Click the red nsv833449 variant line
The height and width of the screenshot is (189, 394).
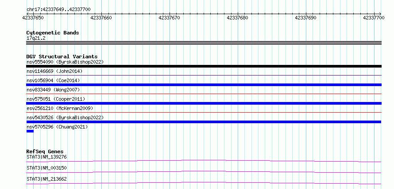(204, 94)
